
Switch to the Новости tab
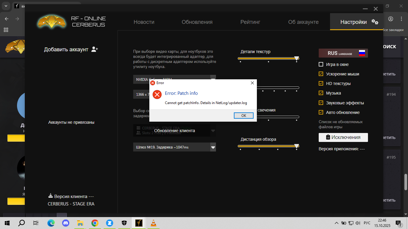tap(144, 22)
